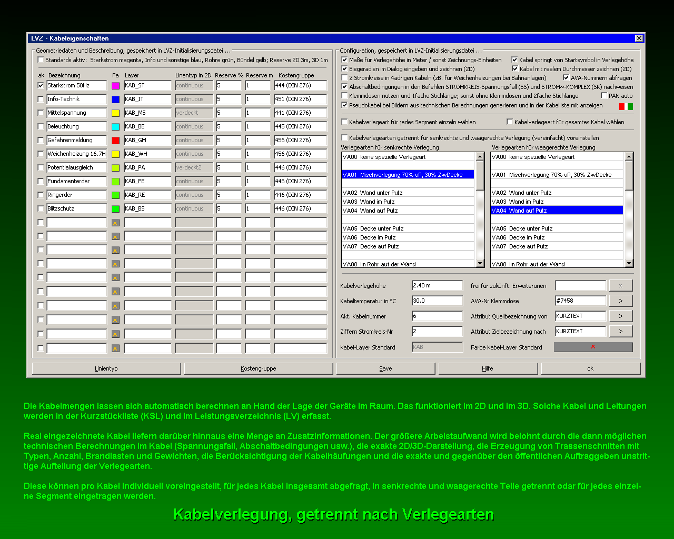Screen dimensions: 674x539
Task: Enable Kabelverlegeart für gesamtes Kabel wählen
Action: 510,122
